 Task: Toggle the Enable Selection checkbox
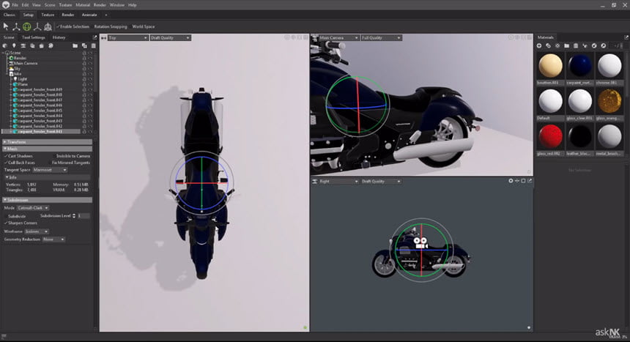tap(58, 26)
